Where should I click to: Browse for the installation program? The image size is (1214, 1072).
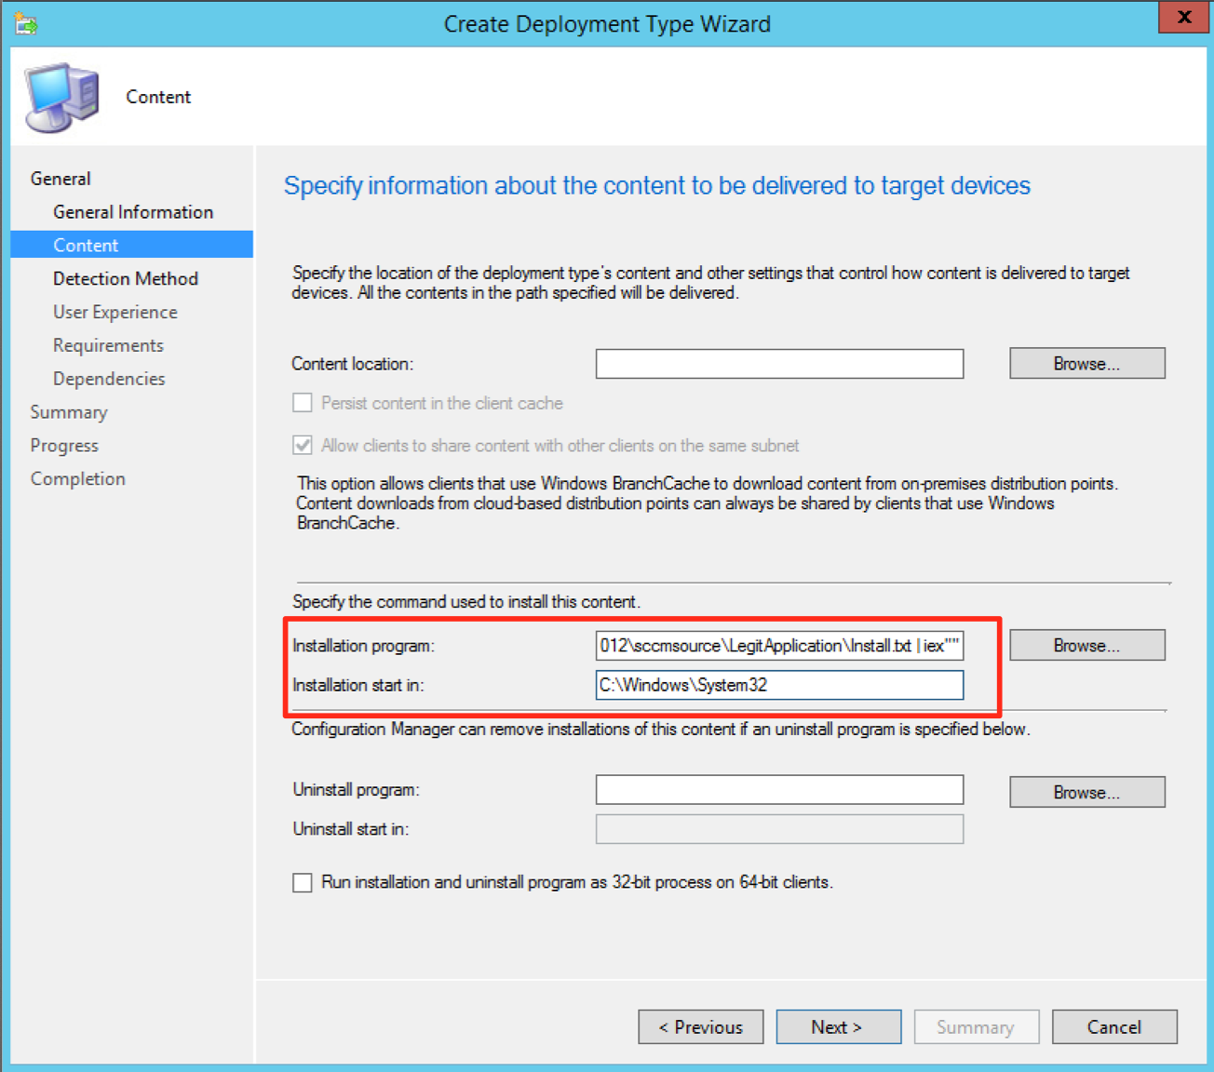1086,646
